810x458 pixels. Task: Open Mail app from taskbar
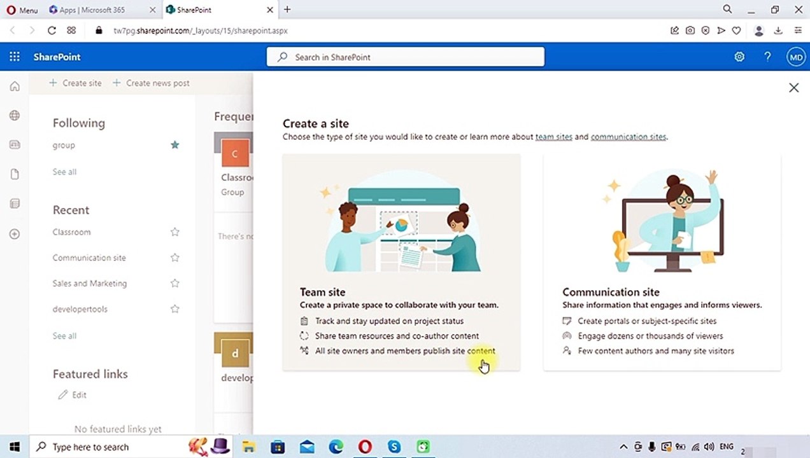[307, 447]
